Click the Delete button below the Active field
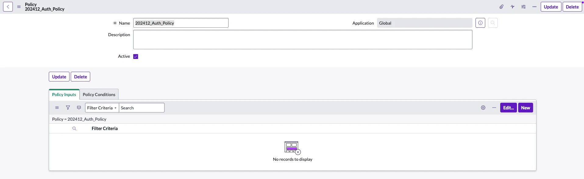The height and width of the screenshot is (179, 584). 80,77
